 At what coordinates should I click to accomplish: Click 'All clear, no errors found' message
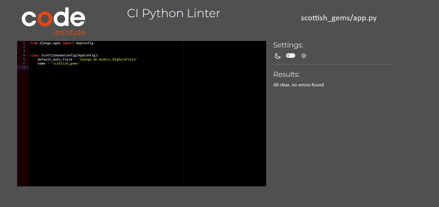pos(298,85)
